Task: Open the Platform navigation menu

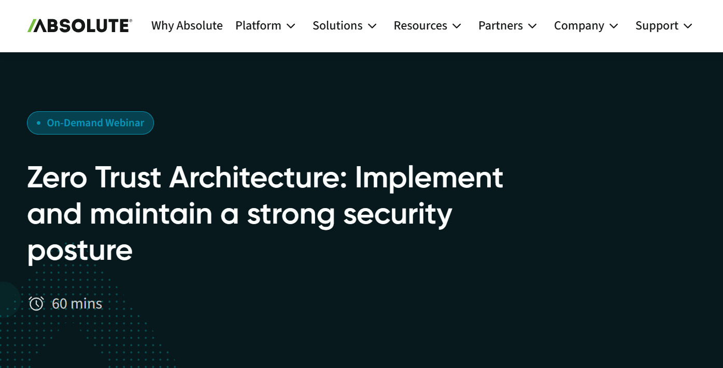Action: point(258,25)
